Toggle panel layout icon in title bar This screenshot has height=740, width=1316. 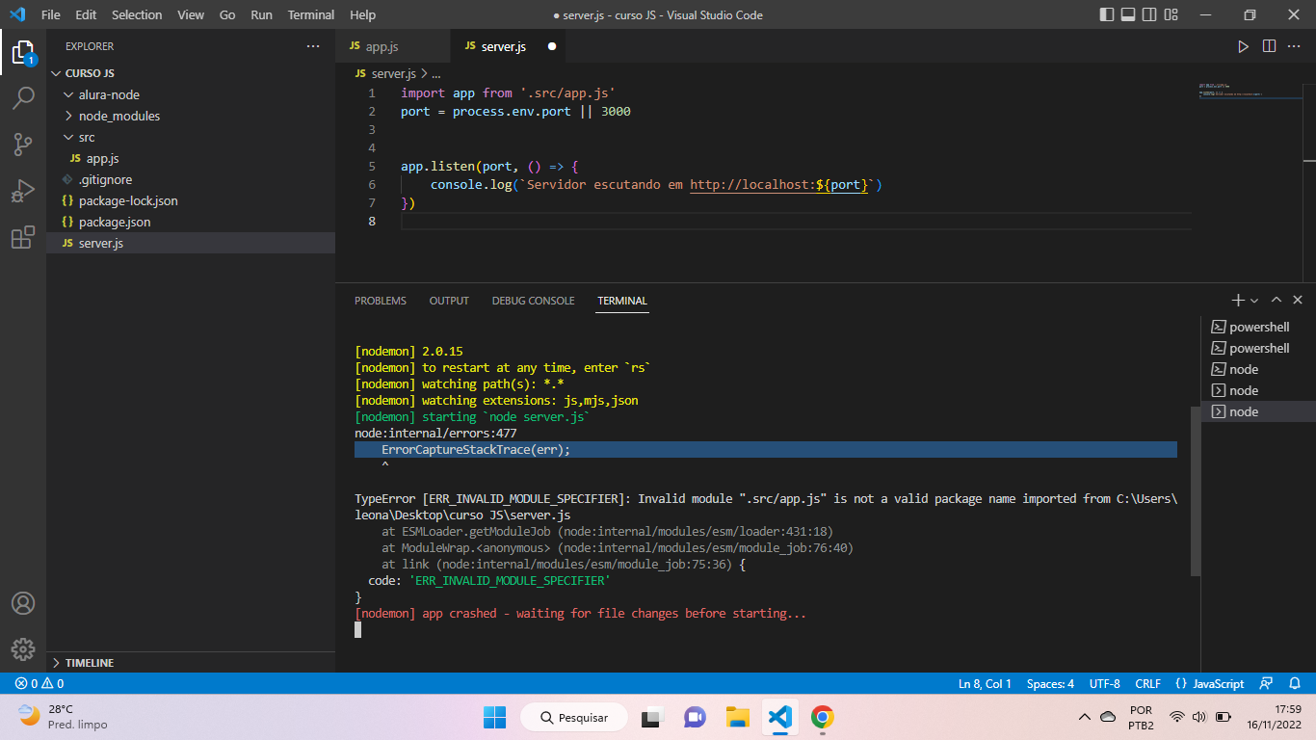(x=1127, y=14)
